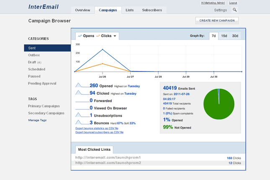
Task: Open the Outbox category
Action: 34,55
